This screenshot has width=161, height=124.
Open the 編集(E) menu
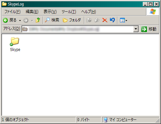click(x=32, y=12)
